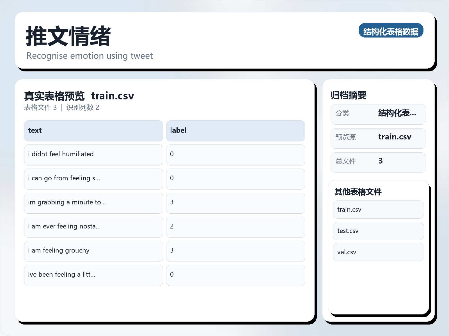
Task: Select the row 'i am feeling grouchy'
Action: [x=93, y=251]
